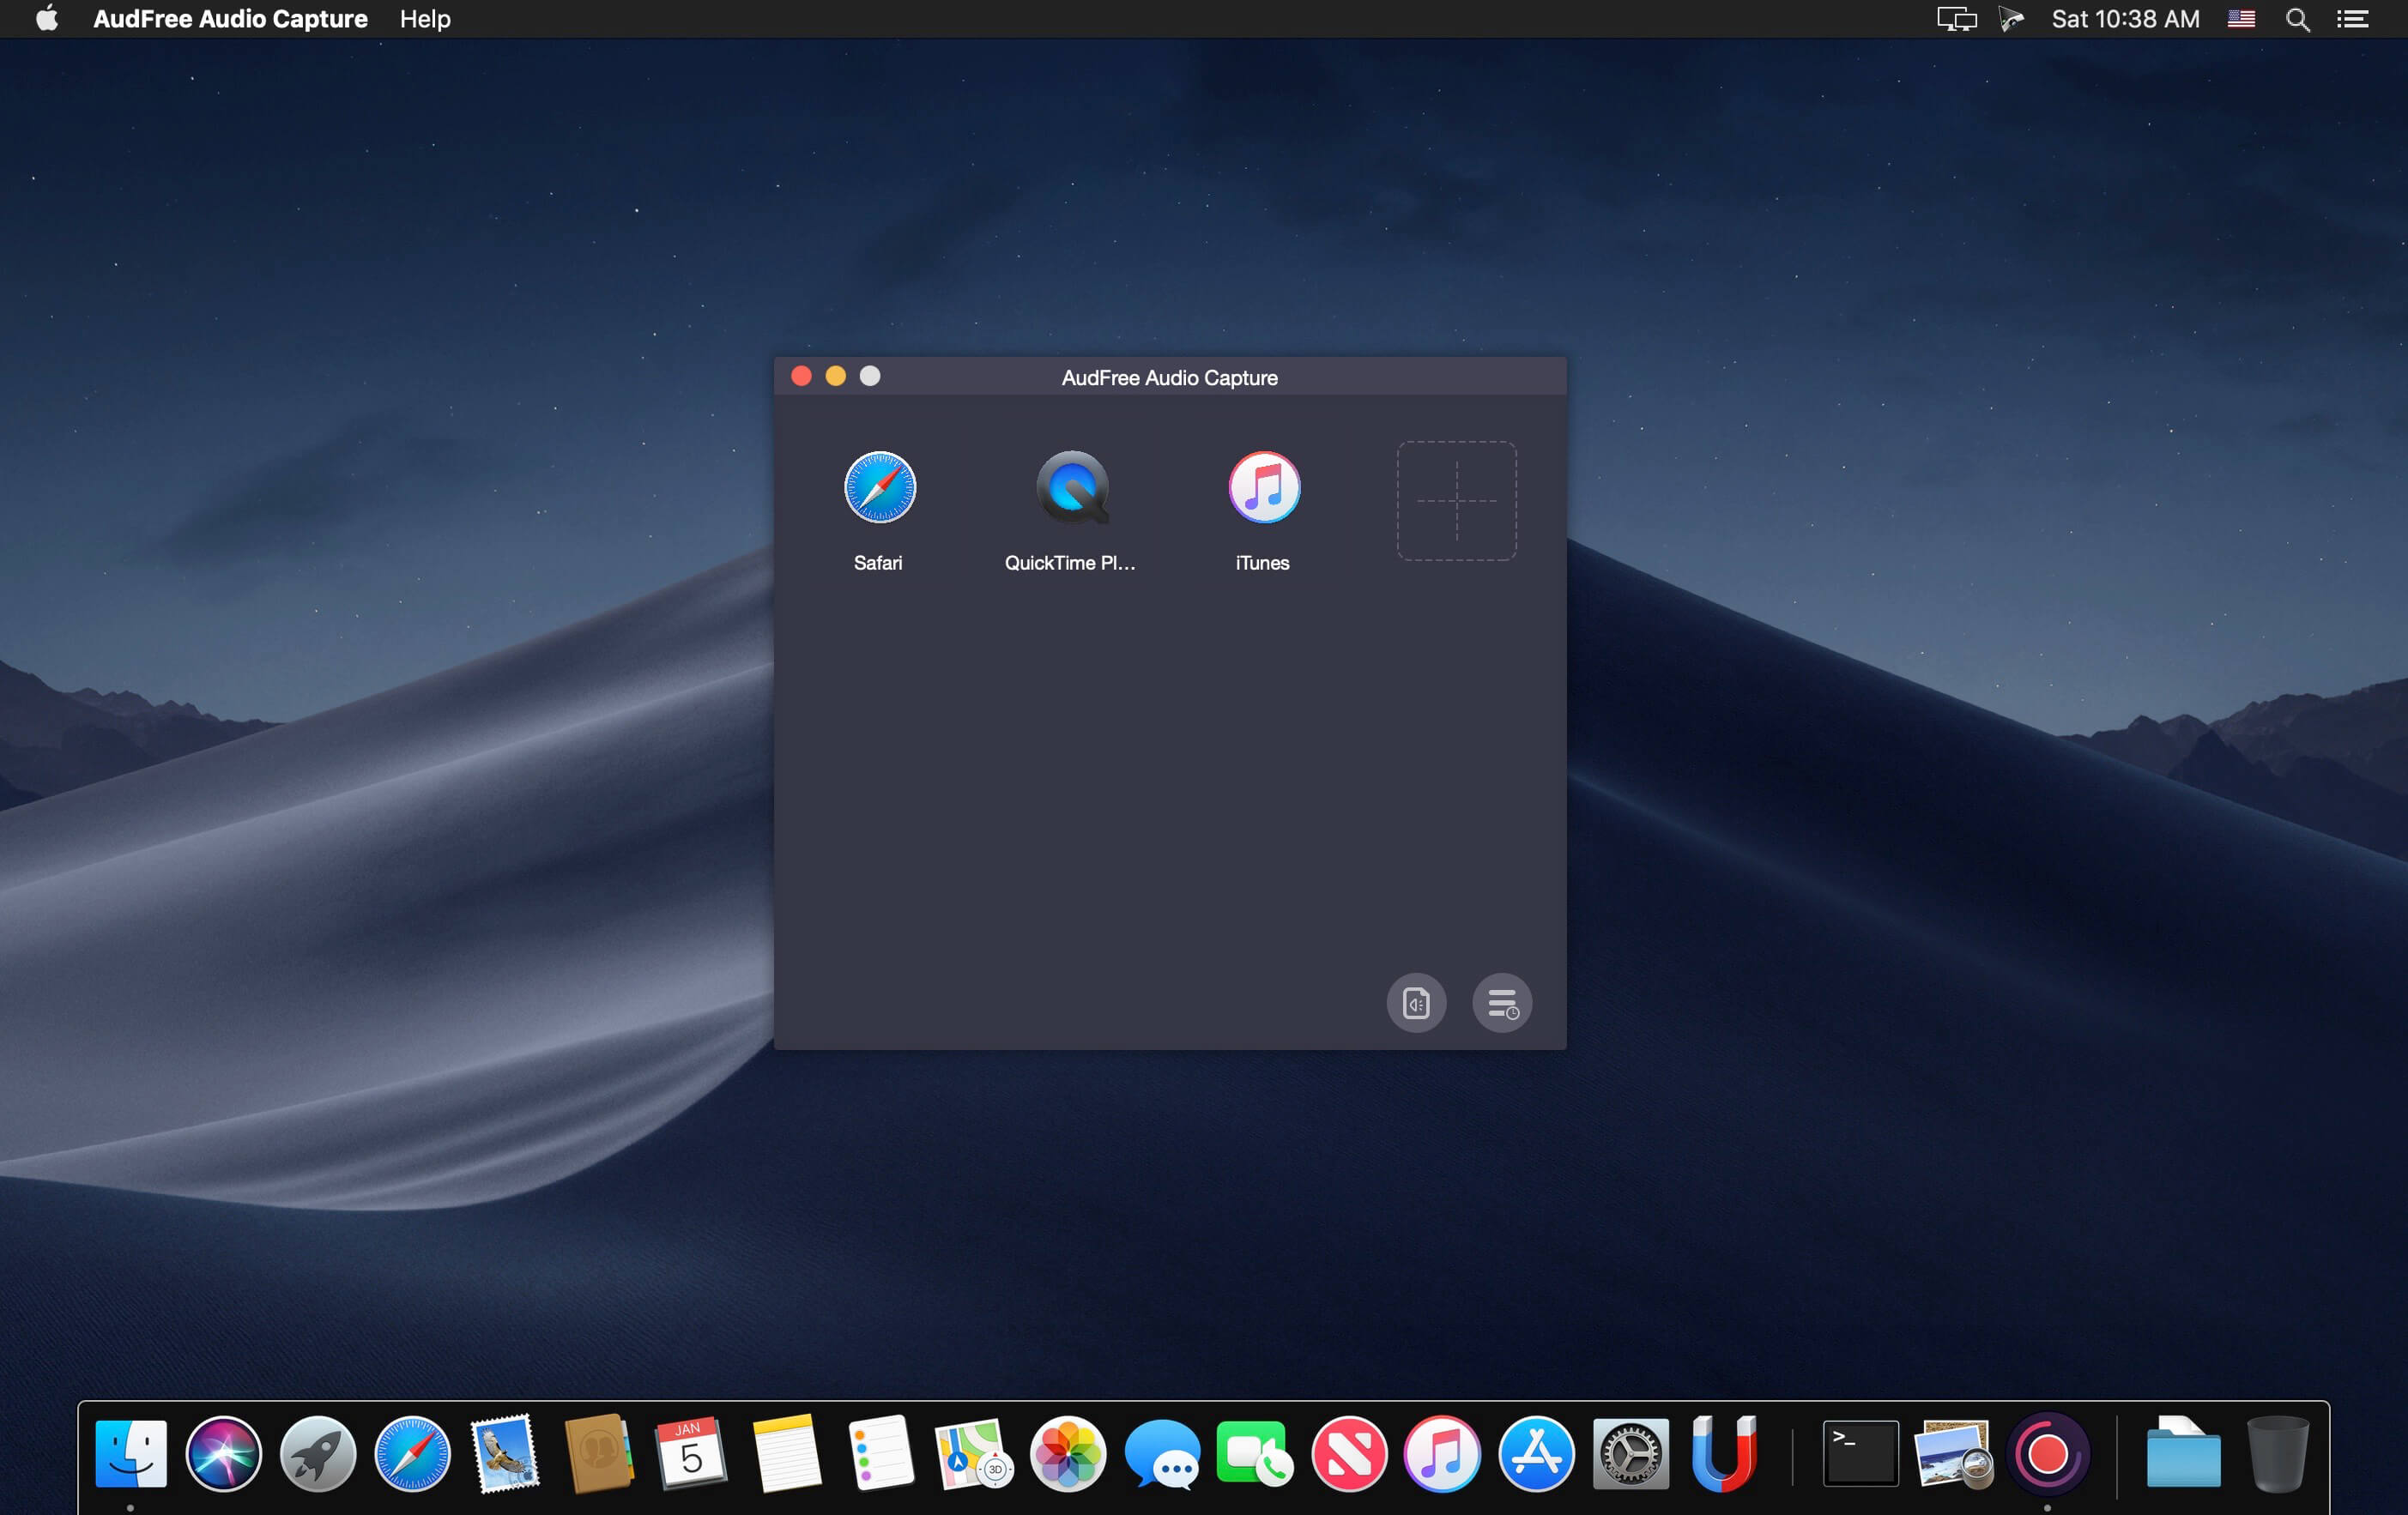Image resolution: width=2408 pixels, height=1515 pixels.
Task: Open the capture history list button
Action: click(x=1501, y=1002)
